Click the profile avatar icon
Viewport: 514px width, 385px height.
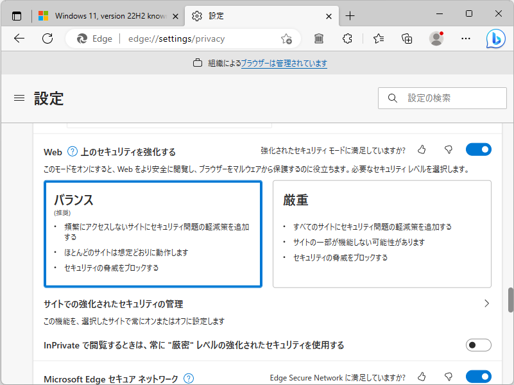(436, 39)
